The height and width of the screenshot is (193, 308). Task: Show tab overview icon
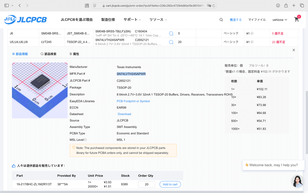coord(302,5)
